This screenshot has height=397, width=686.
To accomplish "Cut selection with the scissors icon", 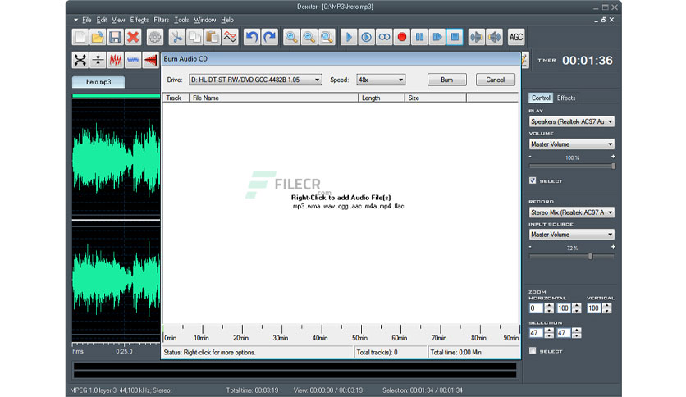I will pyautogui.click(x=176, y=37).
